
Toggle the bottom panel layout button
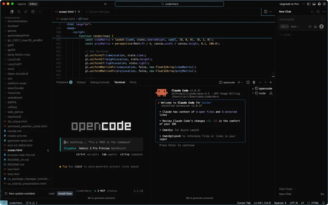(x=314, y=4)
